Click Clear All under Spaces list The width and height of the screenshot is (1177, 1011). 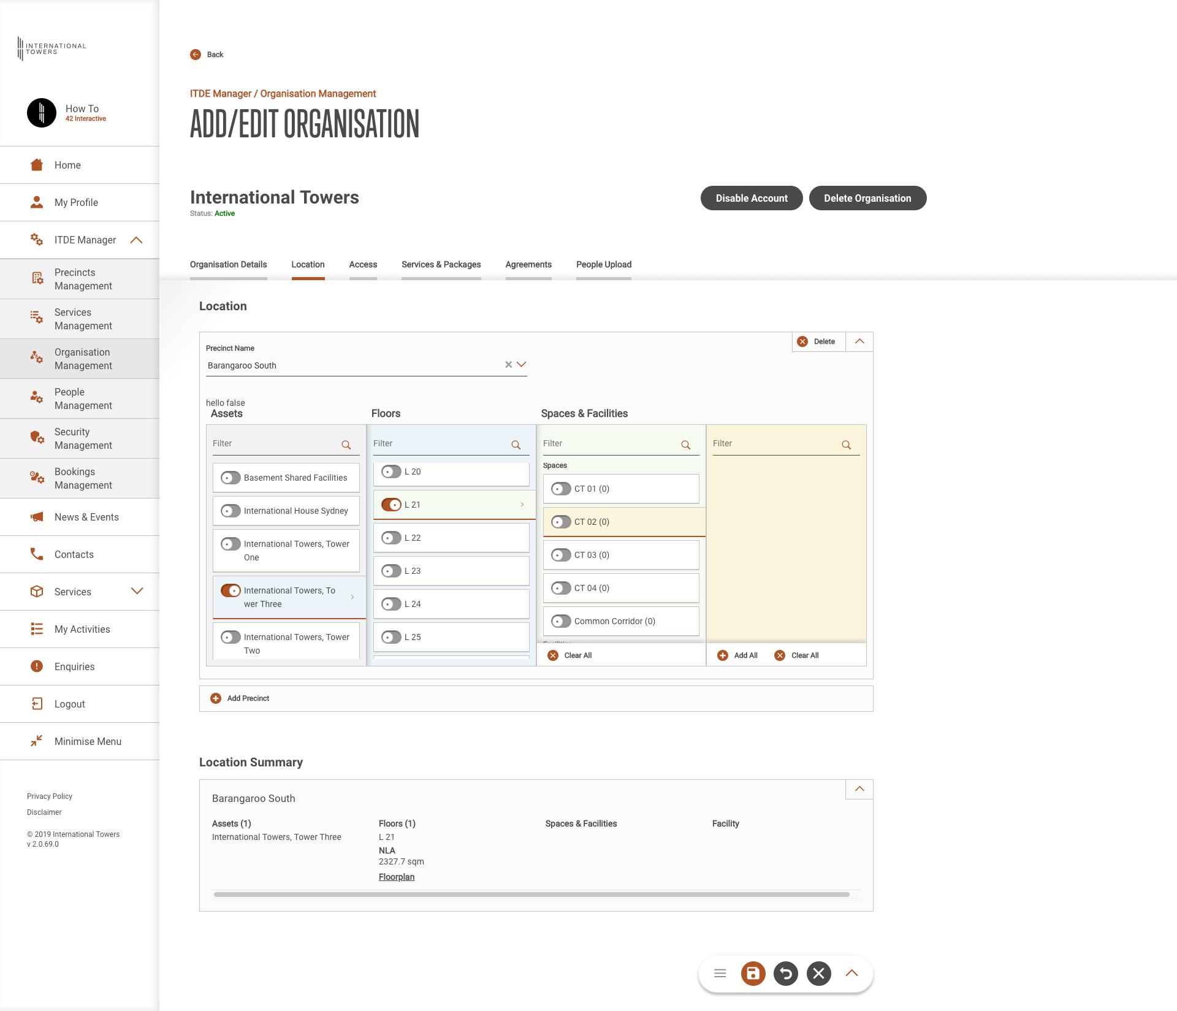click(x=569, y=655)
